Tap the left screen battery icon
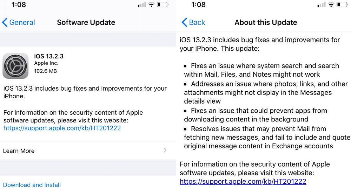Viewport: 351px width, 190px height. coord(162,5)
